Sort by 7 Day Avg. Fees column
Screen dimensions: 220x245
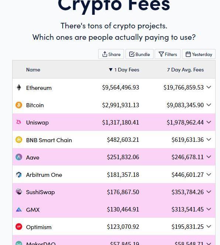click(x=185, y=70)
